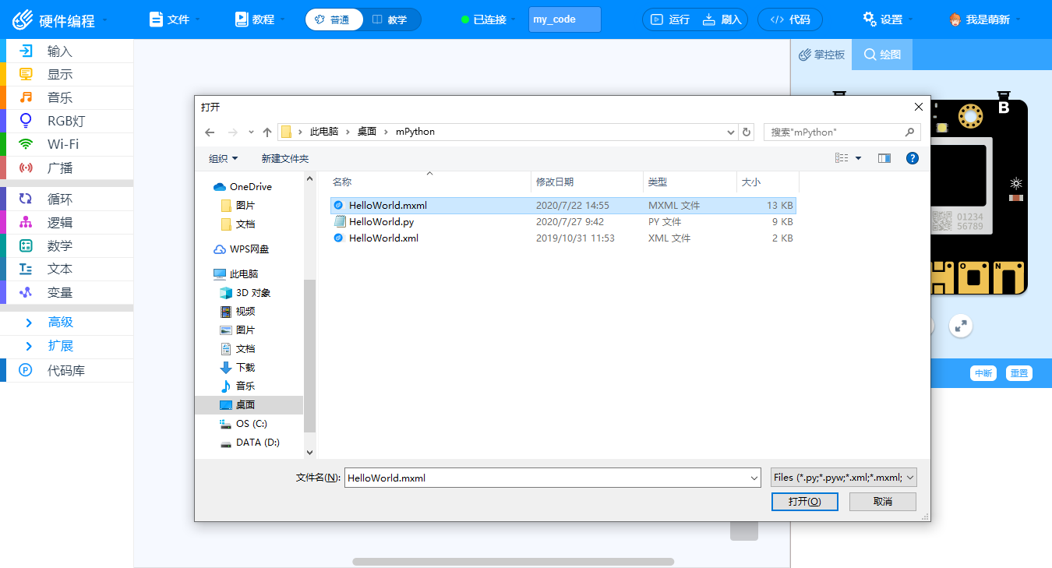Open the 代码库 category
This screenshot has height=568, width=1052.
[x=67, y=371]
